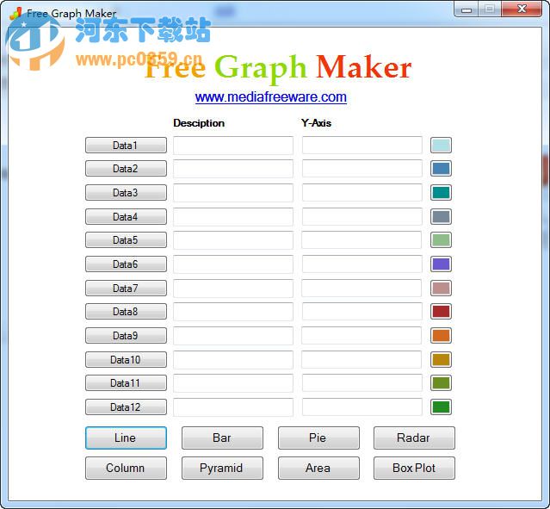Open the light green color swatch for Data5
Viewport: 550px width, 509px height.
(x=441, y=240)
